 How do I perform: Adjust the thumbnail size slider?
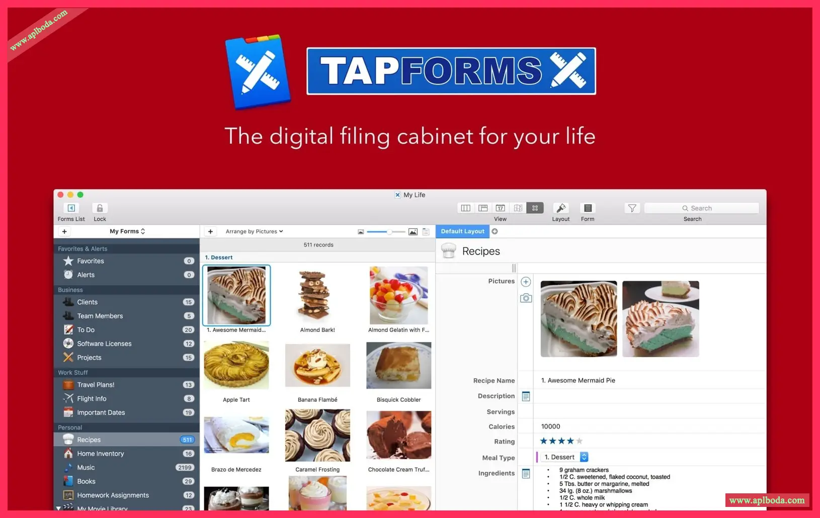tap(389, 232)
